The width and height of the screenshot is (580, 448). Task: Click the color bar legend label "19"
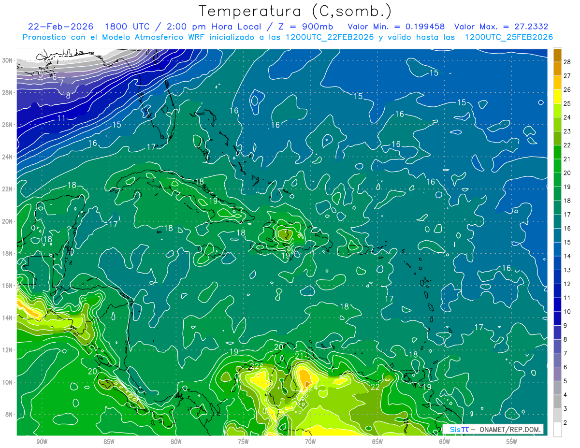(567, 187)
